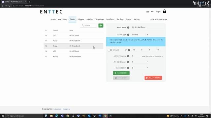Click the green add event plus button
This screenshot has width=211, height=118.
click(x=101, y=26)
